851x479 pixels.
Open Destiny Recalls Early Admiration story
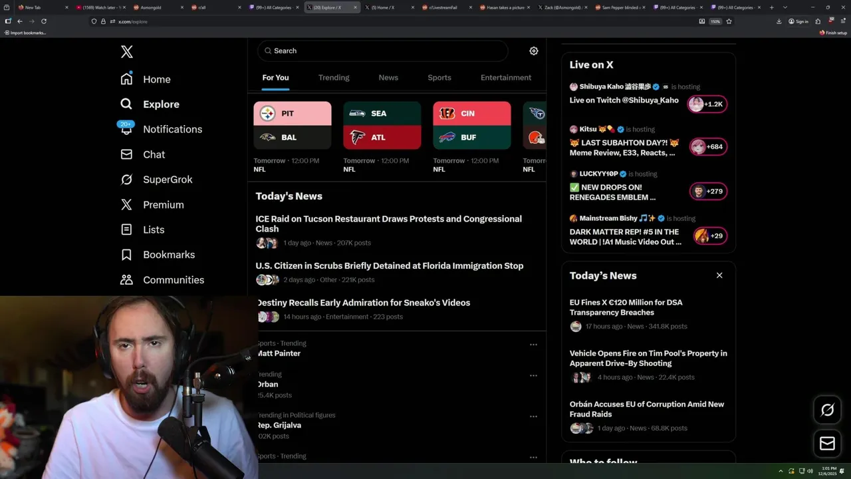tap(364, 303)
